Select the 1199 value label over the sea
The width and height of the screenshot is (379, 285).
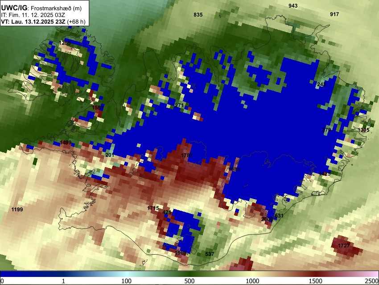point(17,210)
